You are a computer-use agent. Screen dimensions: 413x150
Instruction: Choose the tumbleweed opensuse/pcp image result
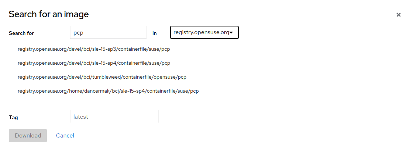[102, 77]
